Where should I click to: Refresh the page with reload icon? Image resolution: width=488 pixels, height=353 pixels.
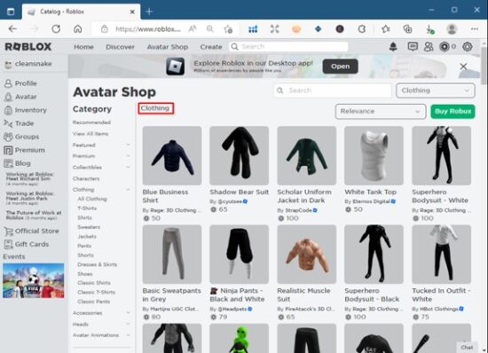56,29
